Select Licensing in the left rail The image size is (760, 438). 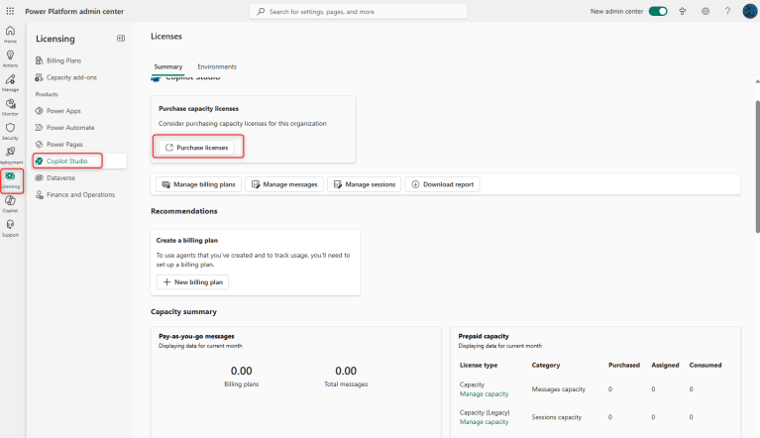pyautogui.click(x=10, y=180)
